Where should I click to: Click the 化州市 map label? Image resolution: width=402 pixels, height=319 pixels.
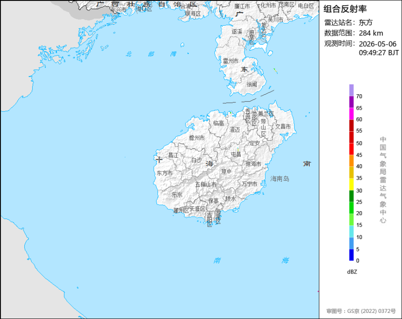[268, 6]
